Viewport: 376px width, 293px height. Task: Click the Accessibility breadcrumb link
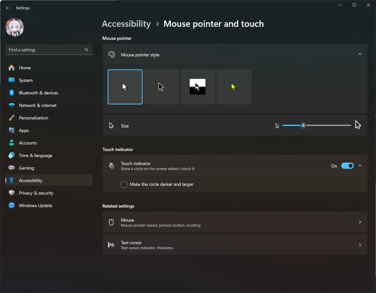(x=126, y=24)
